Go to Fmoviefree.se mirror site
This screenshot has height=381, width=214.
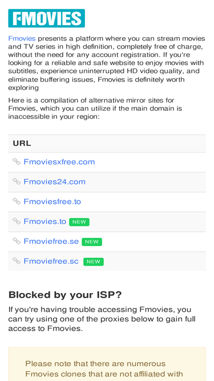tap(51, 242)
